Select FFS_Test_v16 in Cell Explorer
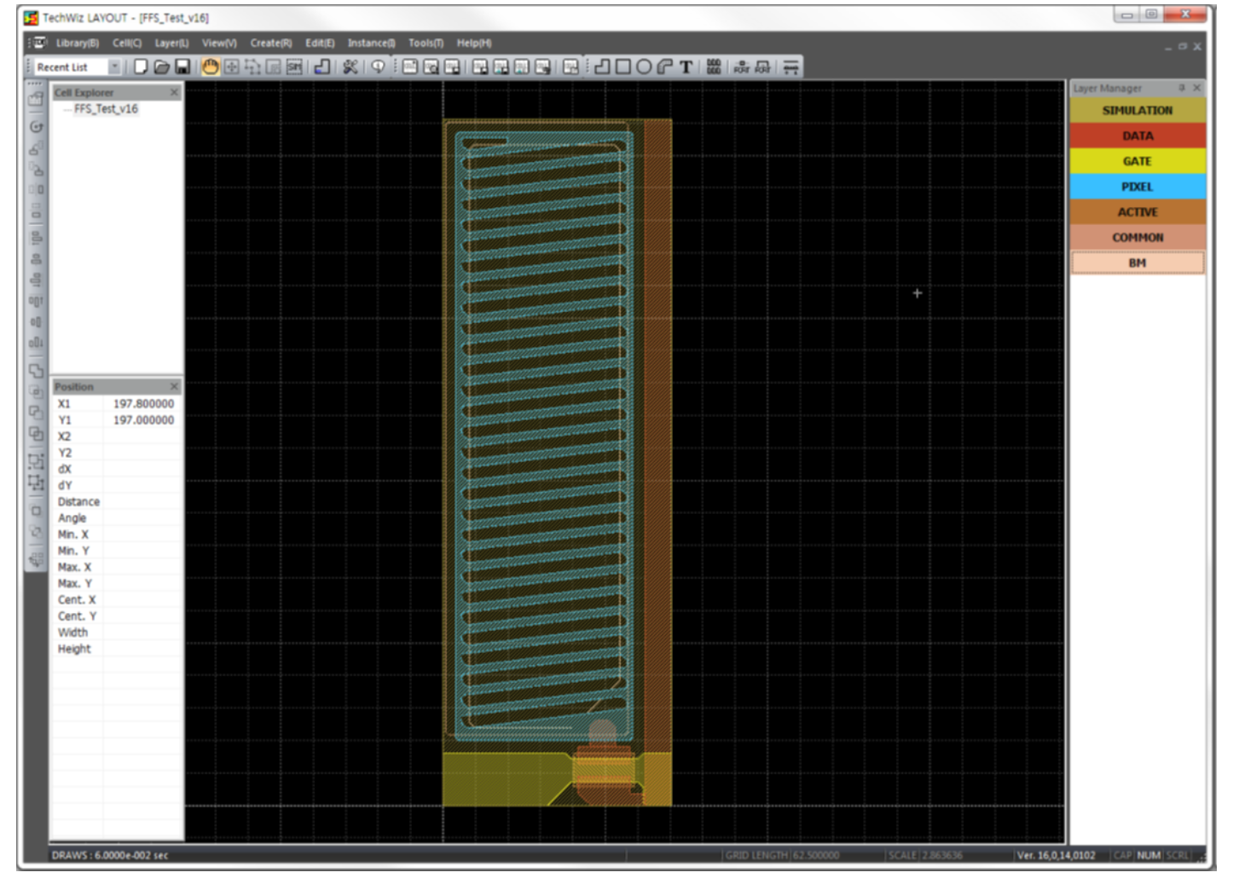The height and width of the screenshot is (884, 1239). point(106,109)
